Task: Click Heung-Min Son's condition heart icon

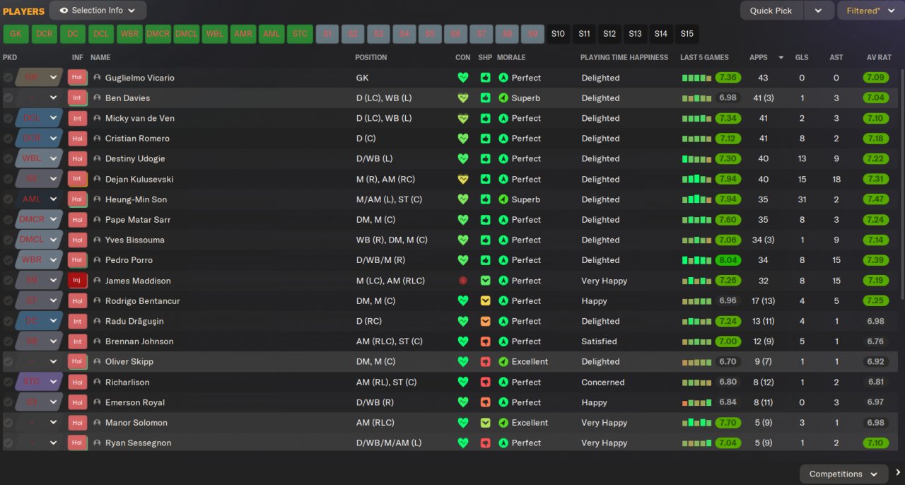Action: (x=463, y=199)
